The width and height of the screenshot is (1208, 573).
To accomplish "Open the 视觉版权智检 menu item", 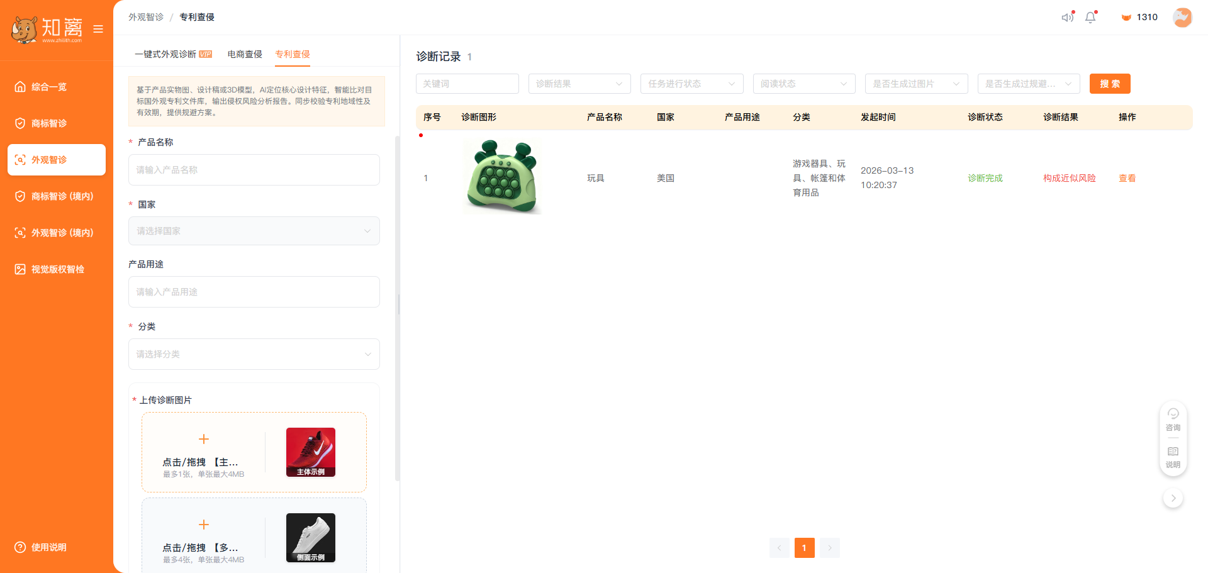I will (x=57, y=269).
